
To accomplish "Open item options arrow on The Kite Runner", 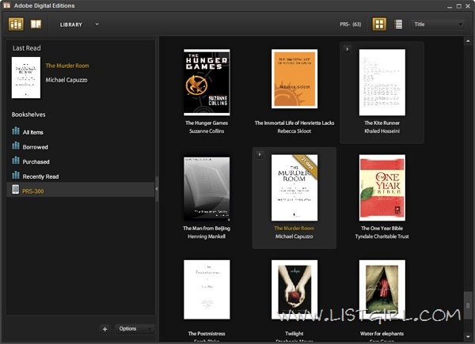I will tap(348, 49).
